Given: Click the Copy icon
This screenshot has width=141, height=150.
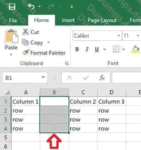Looking at the screenshot, I should [25, 42].
